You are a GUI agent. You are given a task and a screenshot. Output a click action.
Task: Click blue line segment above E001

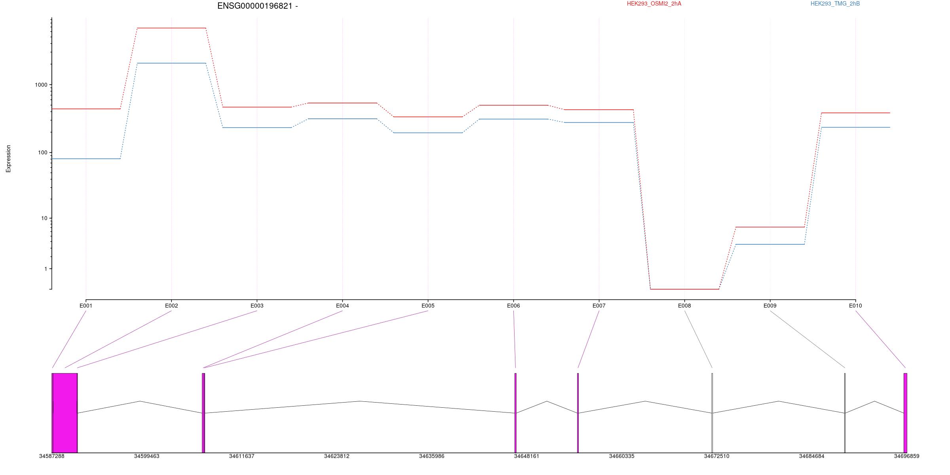[x=86, y=159]
